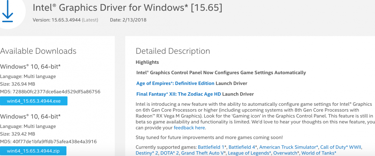This screenshot has width=375, height=156.
Task: Click the Detailed Description heading
Action: 173,51
